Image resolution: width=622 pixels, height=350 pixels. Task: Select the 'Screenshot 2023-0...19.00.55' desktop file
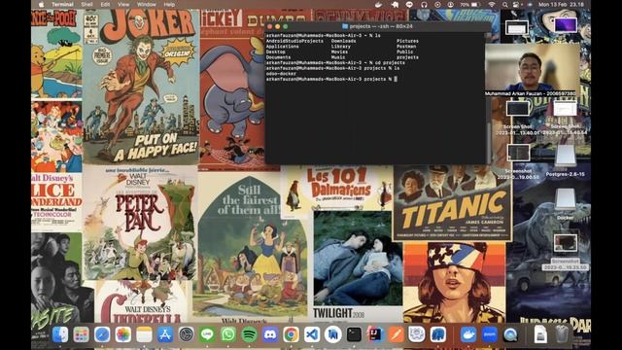[x=518, y=162]
